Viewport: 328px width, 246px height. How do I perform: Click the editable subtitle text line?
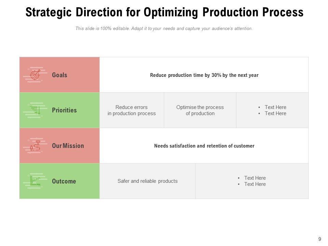coord(164,29)
